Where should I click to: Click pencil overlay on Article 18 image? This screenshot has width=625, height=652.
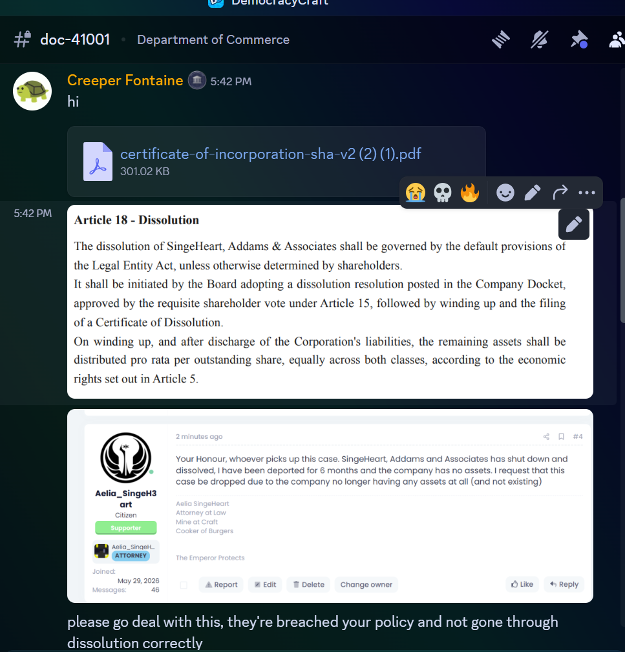574,224
